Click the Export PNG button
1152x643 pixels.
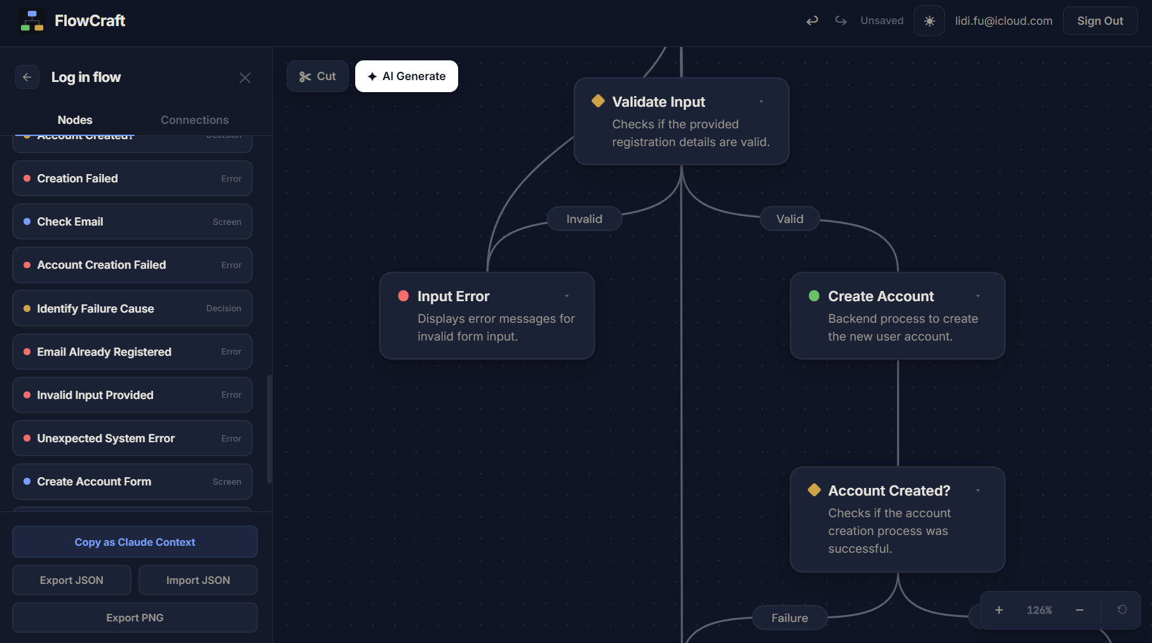[135, 618]
